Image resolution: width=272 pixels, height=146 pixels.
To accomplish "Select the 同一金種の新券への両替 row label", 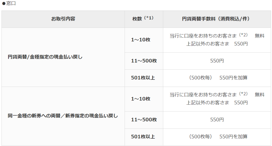I will (63, 116).
